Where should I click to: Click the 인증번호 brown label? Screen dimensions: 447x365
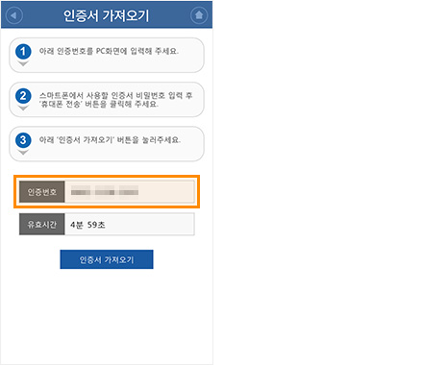click(x=42, y=192)
